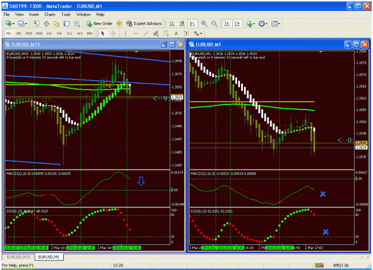Toggle the Expert Advisors button
Image resolution: width=373 pixels, height=270 pixels.
(x=144, y=23)
